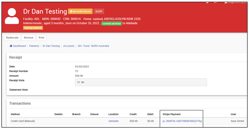Click the ALERT badge

tap(99, 12)
